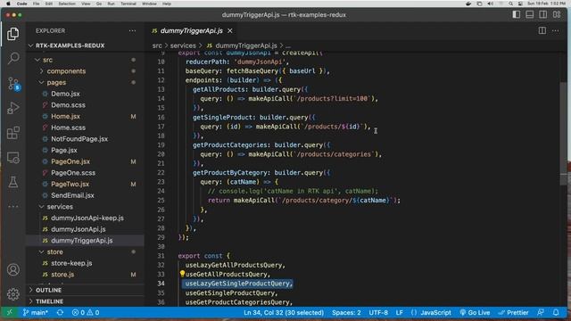Open the Search view in activity bar
Image resolution: width=571 pixels, height=321 pixels.
(x=13, y=58)
